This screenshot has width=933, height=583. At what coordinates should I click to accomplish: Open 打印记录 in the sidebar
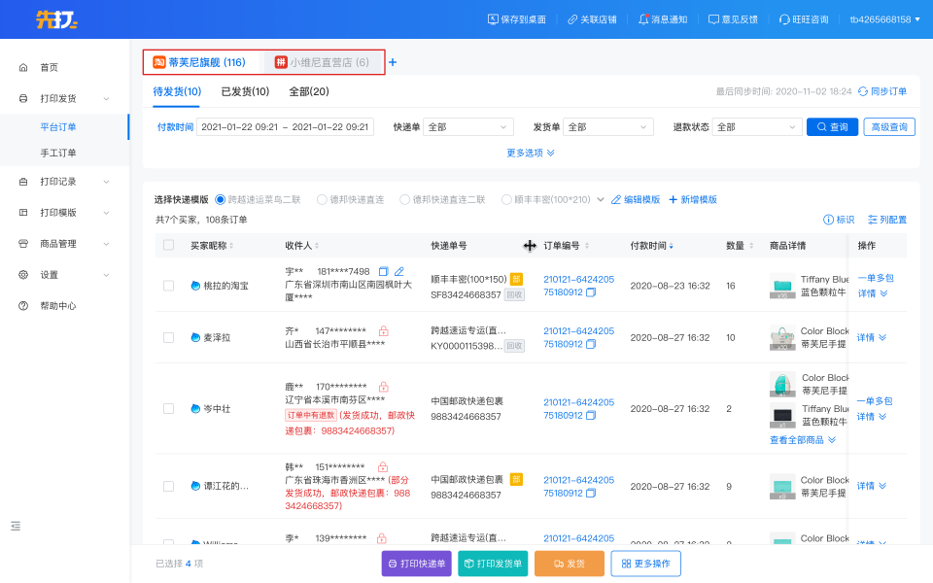pos(58,182)
